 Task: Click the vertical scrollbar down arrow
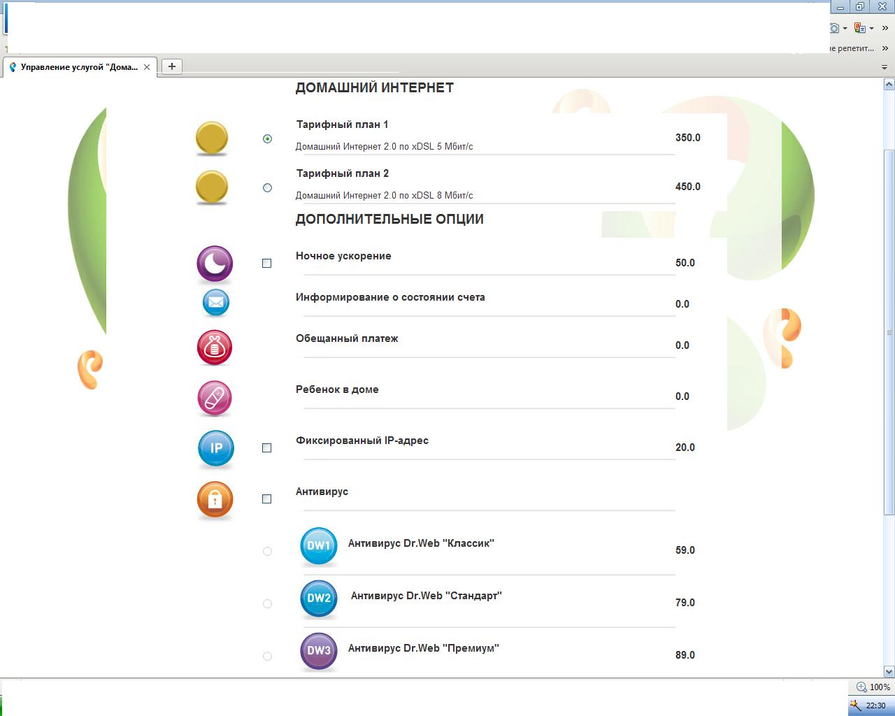(889, 671)
